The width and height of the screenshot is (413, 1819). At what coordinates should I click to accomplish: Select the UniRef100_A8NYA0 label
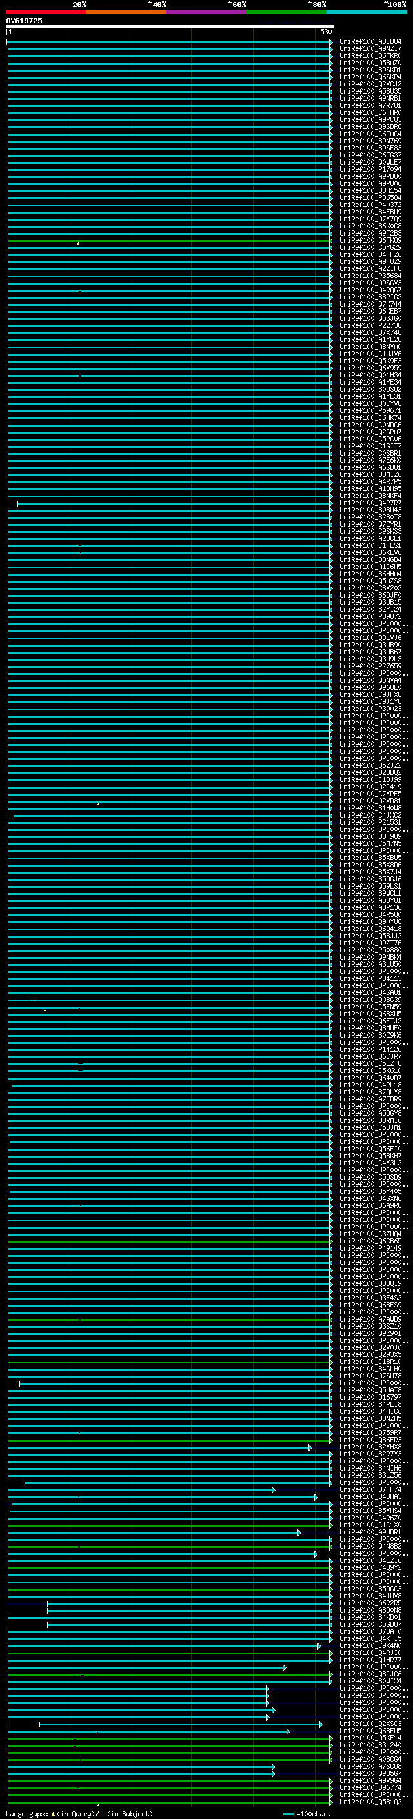(x=370, y=347)
